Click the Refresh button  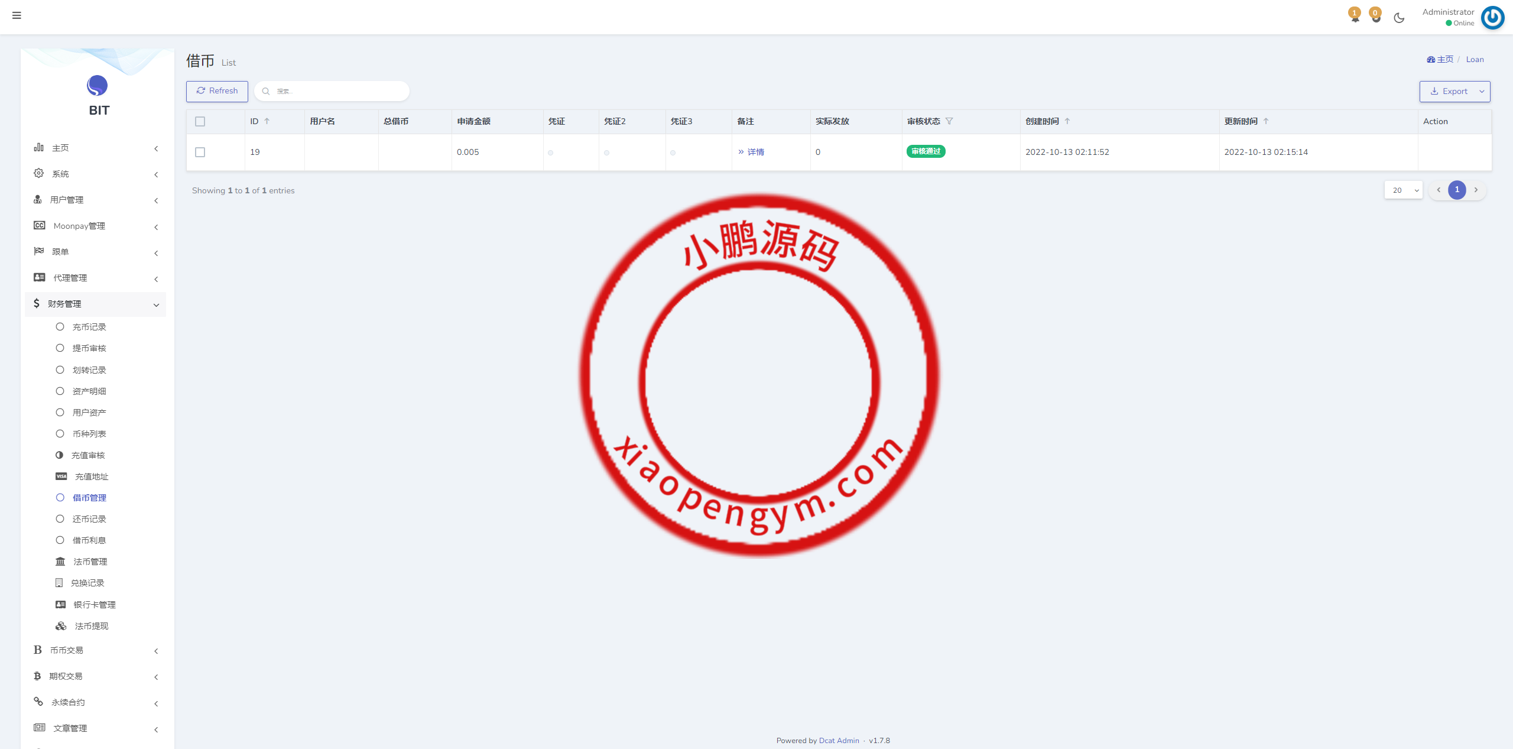[x=217, y=91]
